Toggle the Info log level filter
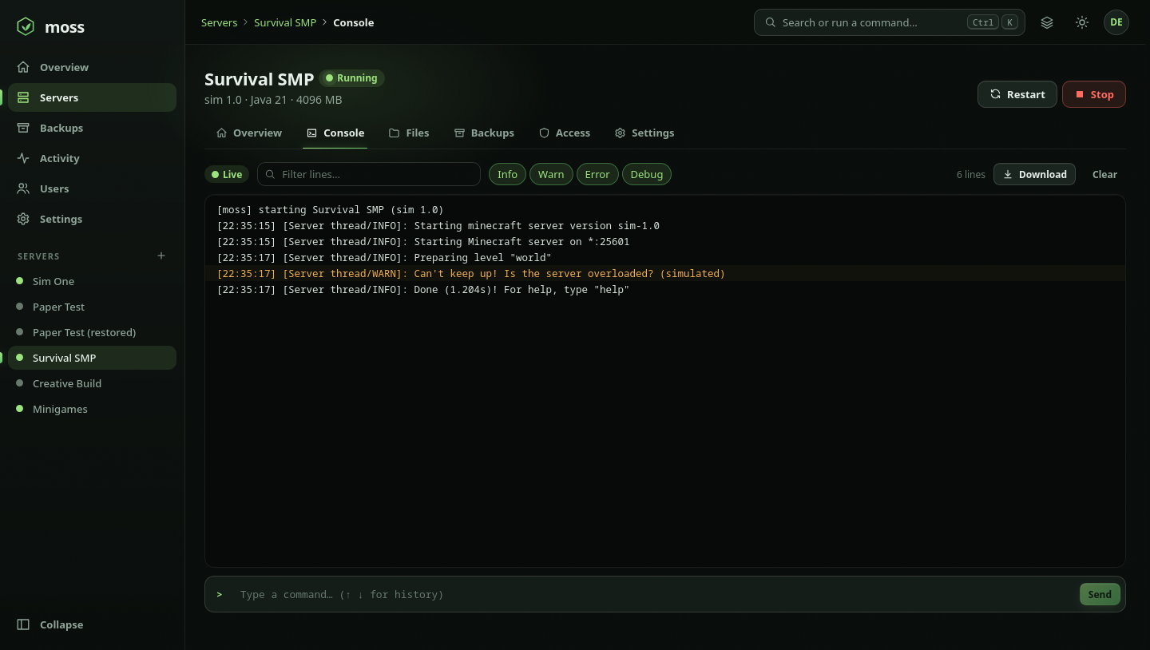This screenshot has height=650, width=1150. coord(508,174)
